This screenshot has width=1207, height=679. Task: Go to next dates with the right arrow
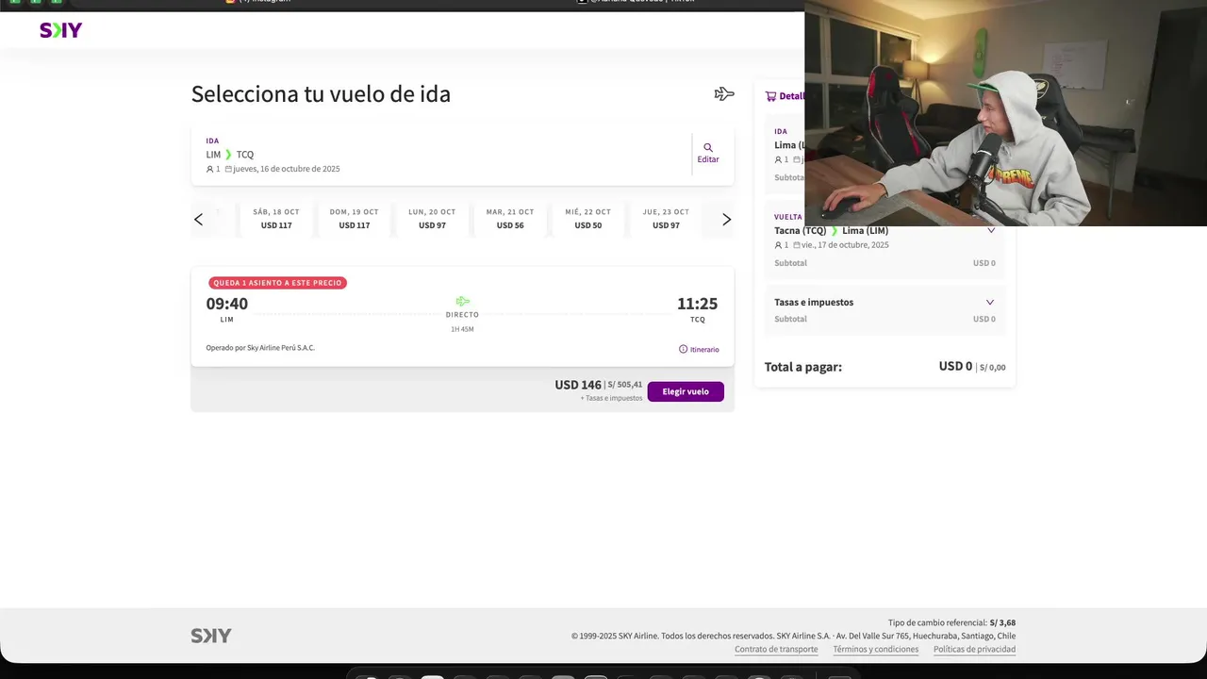point(726,220)
